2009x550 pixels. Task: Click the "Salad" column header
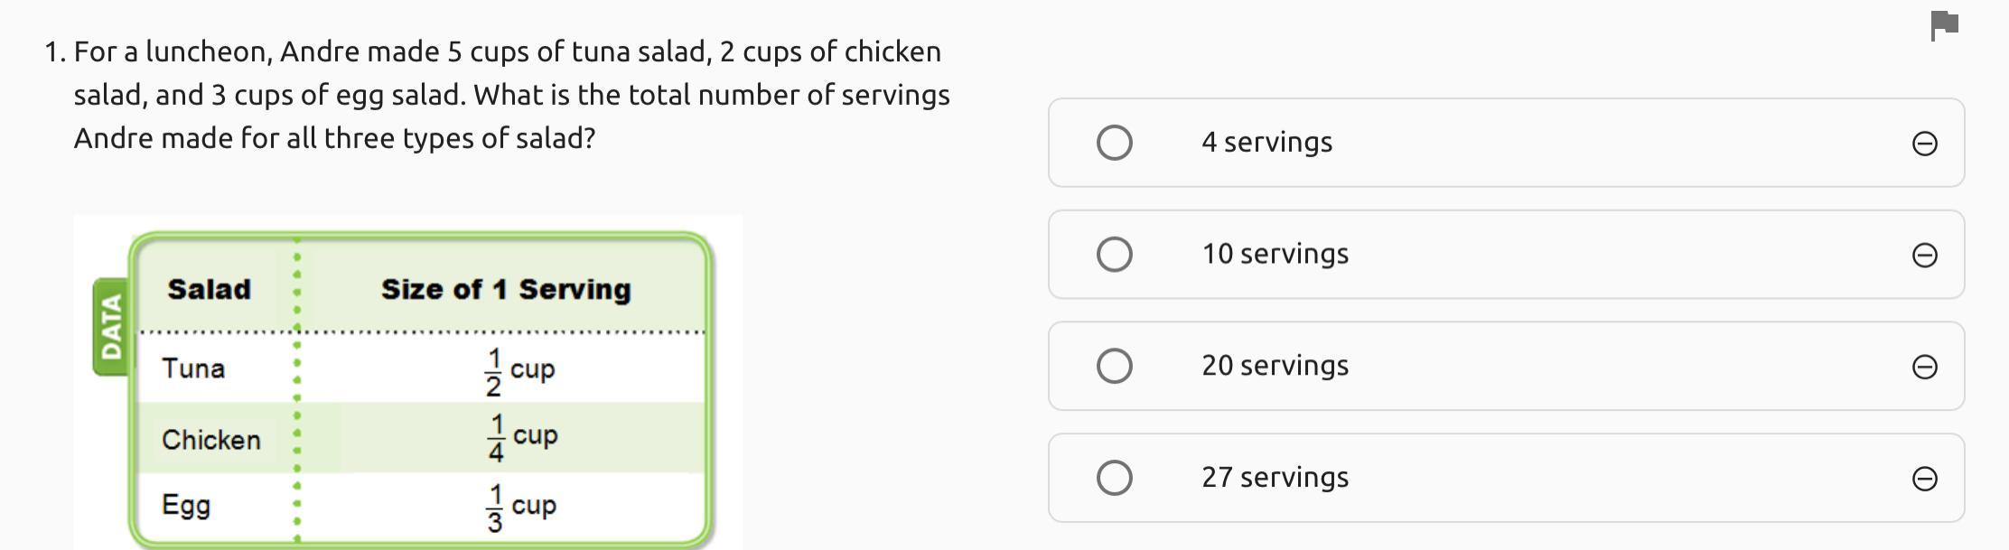(x=209, y=290)
